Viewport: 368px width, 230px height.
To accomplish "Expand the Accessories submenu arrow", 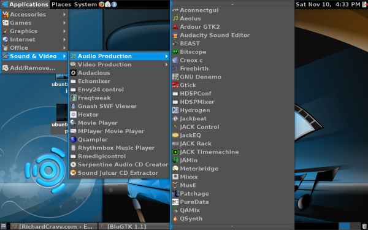I will click(x=64, y=15).
